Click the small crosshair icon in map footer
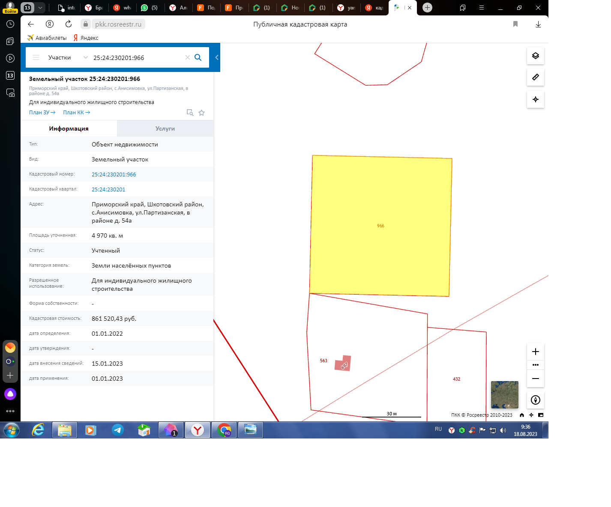Screen dimensions: 611x507 point(531,415)
